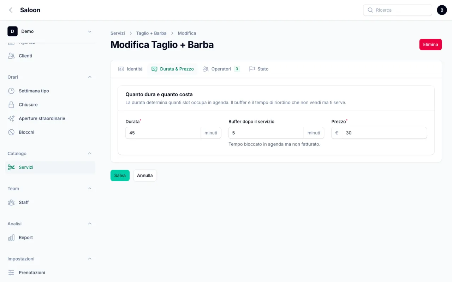The width and height of the screenshot is (452, 282).
Task: Click the Stato flag icon
Action: (x=252, y=69)
